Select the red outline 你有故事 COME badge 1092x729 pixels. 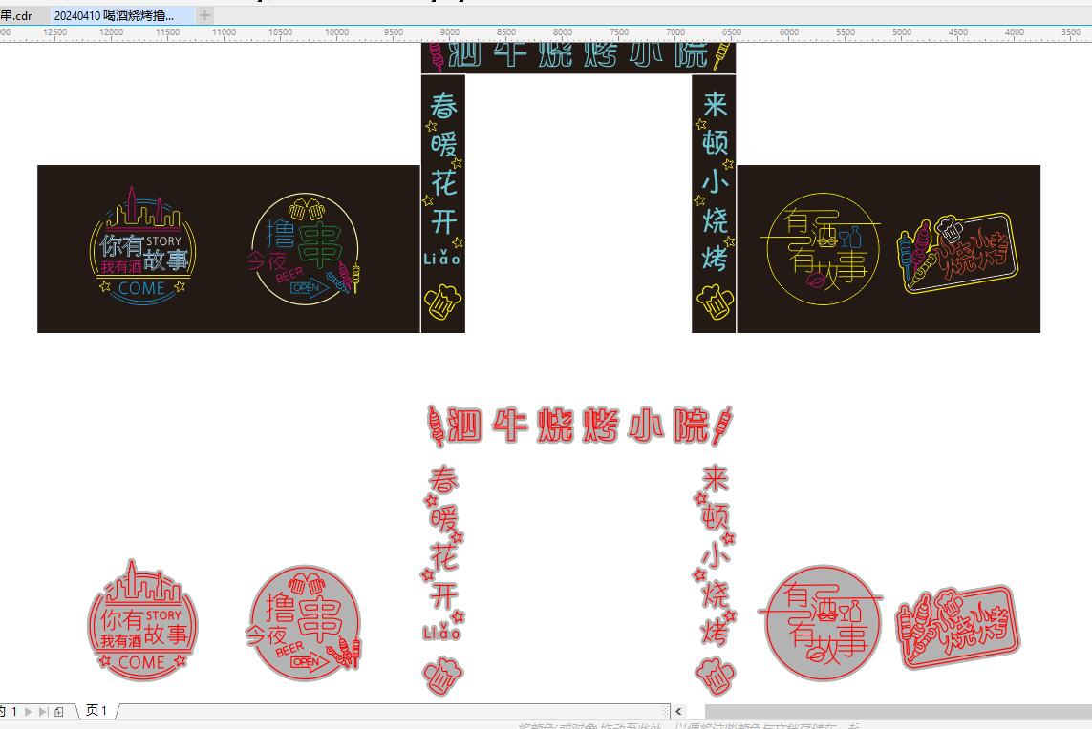(x=142, y=620)
